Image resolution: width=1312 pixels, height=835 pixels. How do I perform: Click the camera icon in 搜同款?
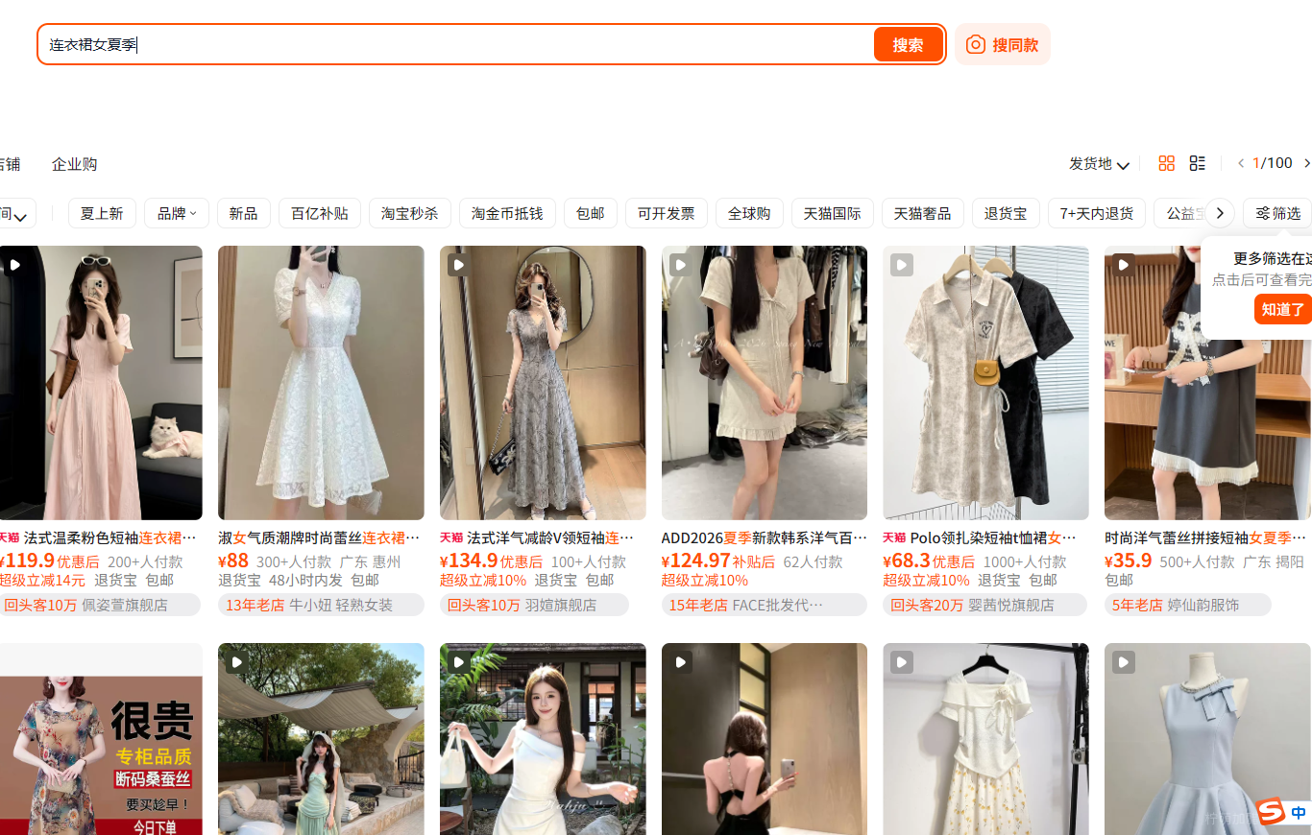(x=976, y=44)
